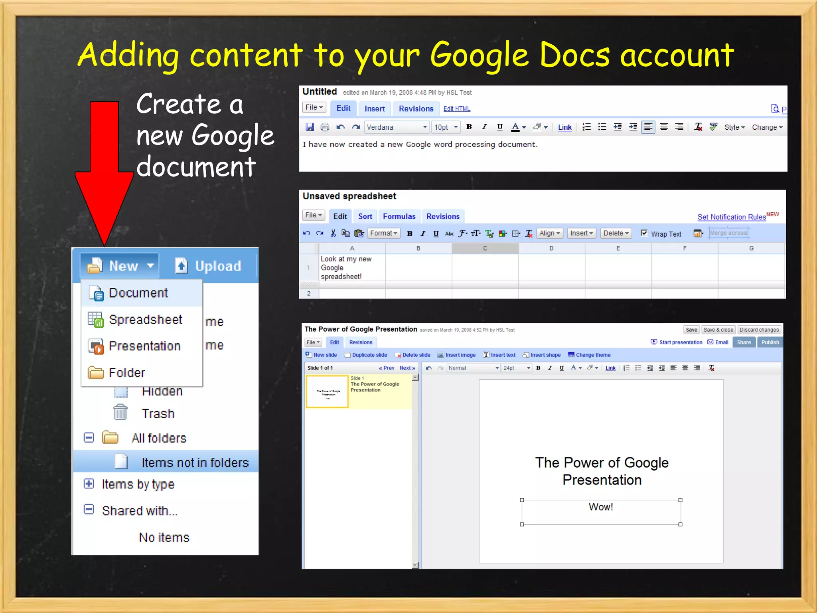Remove formatting in Untitled document toolbar

pos(698,127)
